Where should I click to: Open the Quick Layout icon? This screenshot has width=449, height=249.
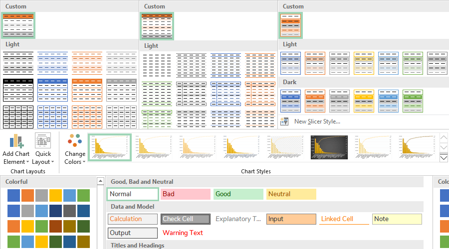pyautogui.click(x=43, y=141)
